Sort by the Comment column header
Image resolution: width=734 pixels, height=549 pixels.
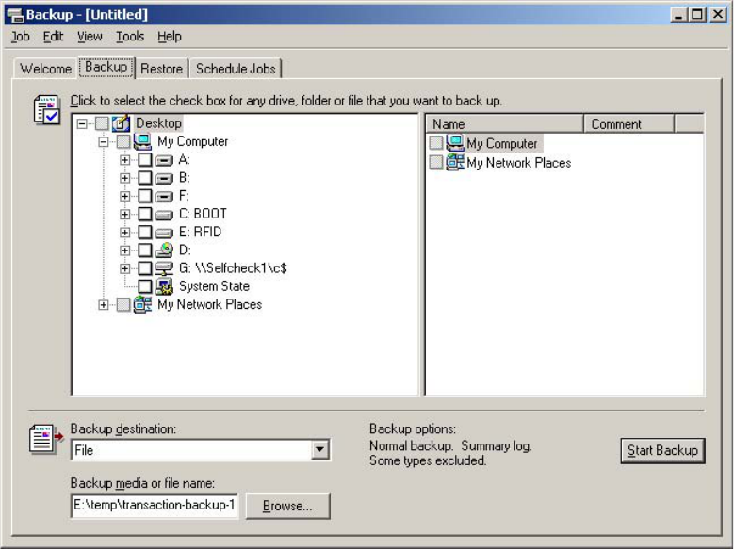coord(628,124)
